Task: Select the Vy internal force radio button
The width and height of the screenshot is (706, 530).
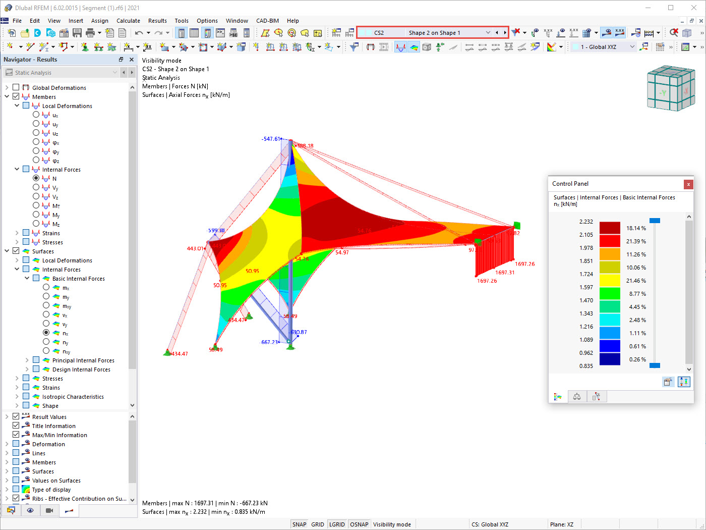Action: (36, 187)
